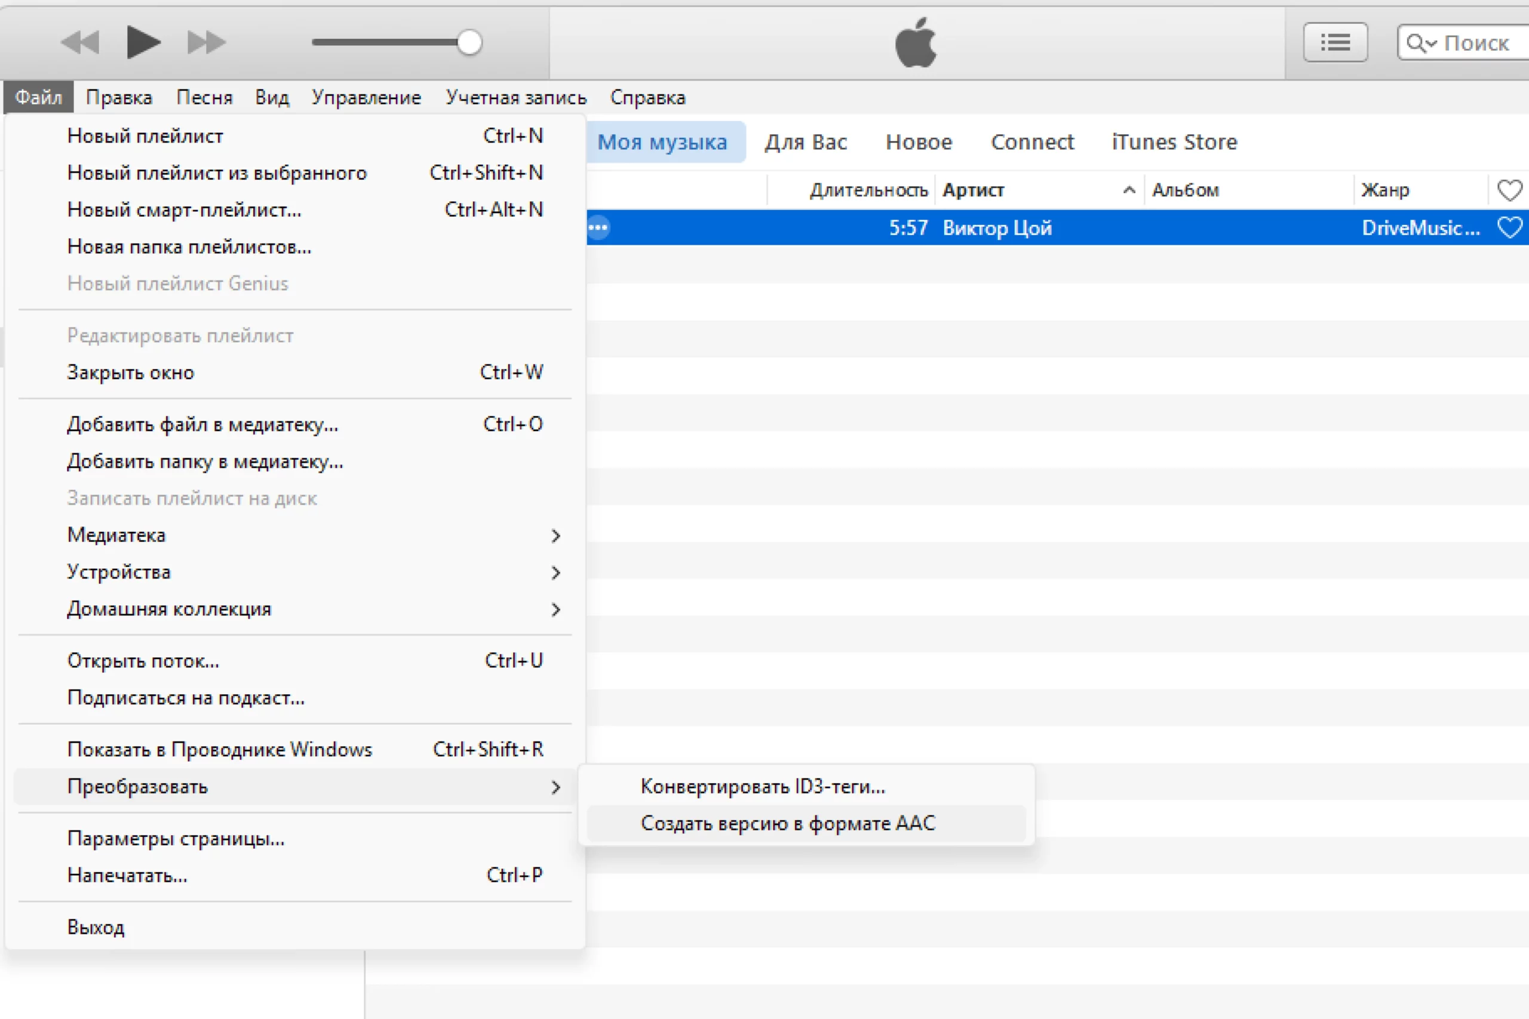Click the three-dots icon on selected song
Screen dimensions: 1529x1019
pos(598,227)
